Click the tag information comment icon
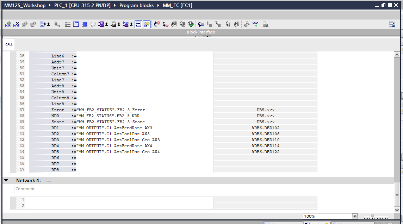Screen dimensions: 403x224 point(113,24)
